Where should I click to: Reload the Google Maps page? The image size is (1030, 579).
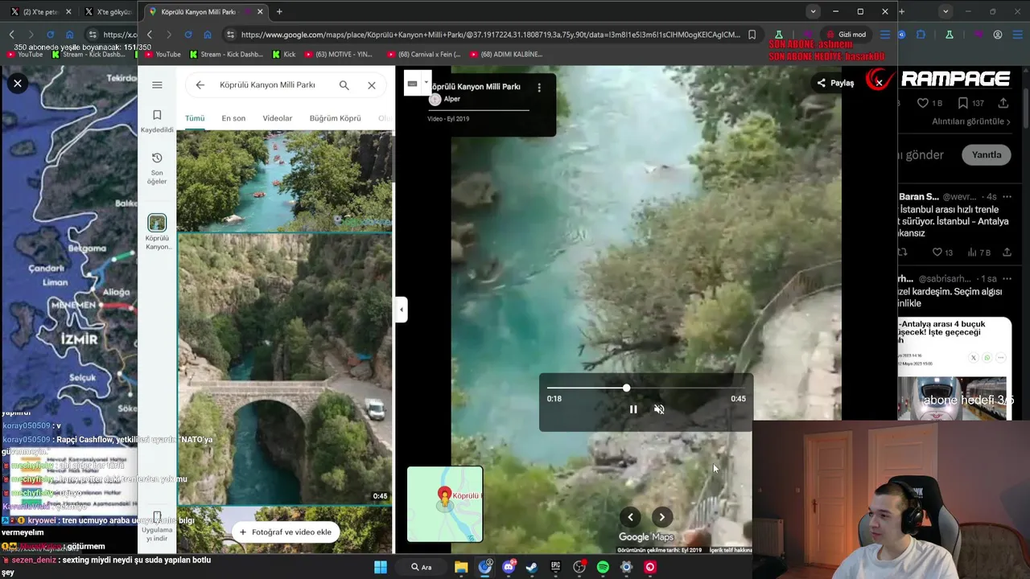pyautogui.click(x=187, y=35)
